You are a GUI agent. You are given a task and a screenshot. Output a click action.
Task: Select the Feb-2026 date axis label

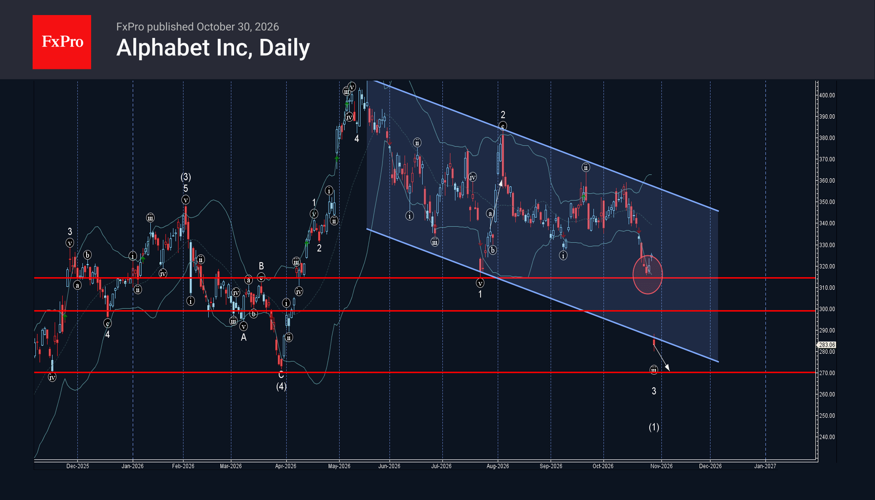pyautogui.click(x=183, y=466)
